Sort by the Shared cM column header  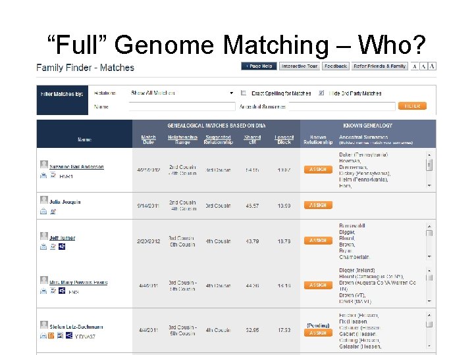coord(252,140)
